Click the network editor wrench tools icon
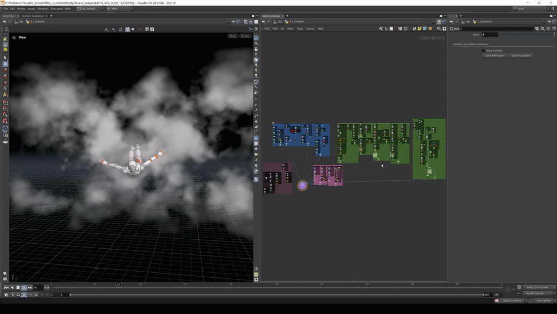The width and height of the screenshot is (557, 314). tap(381, 28)
